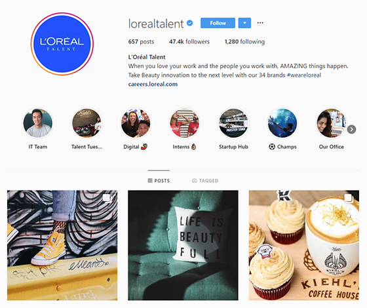Image resolution: width=367 pixels, height=308 pixels.
Task: Click the verified badge next to lorealtalent
Action: pyautogui.click(x=190, y=23)
